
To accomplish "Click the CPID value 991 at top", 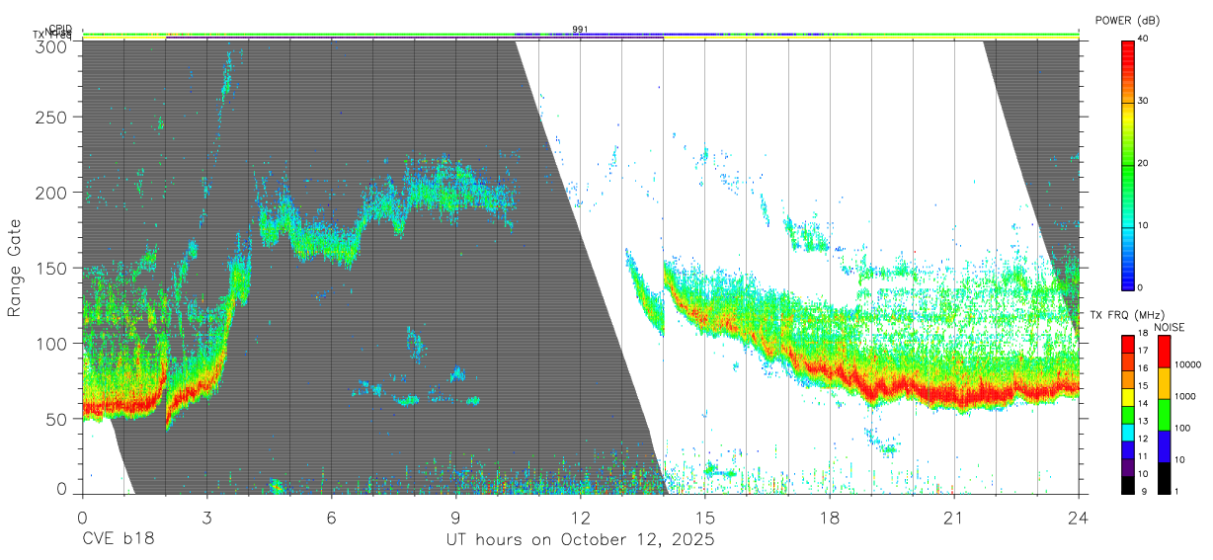I will 580,30.
